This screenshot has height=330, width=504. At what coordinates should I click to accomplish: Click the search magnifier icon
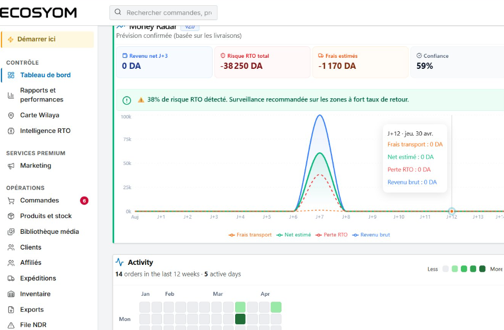(x=118, y=12)
